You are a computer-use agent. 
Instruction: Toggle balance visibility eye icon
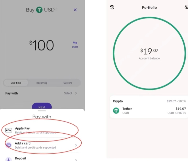pyautogui.click(x=186, y=7)
